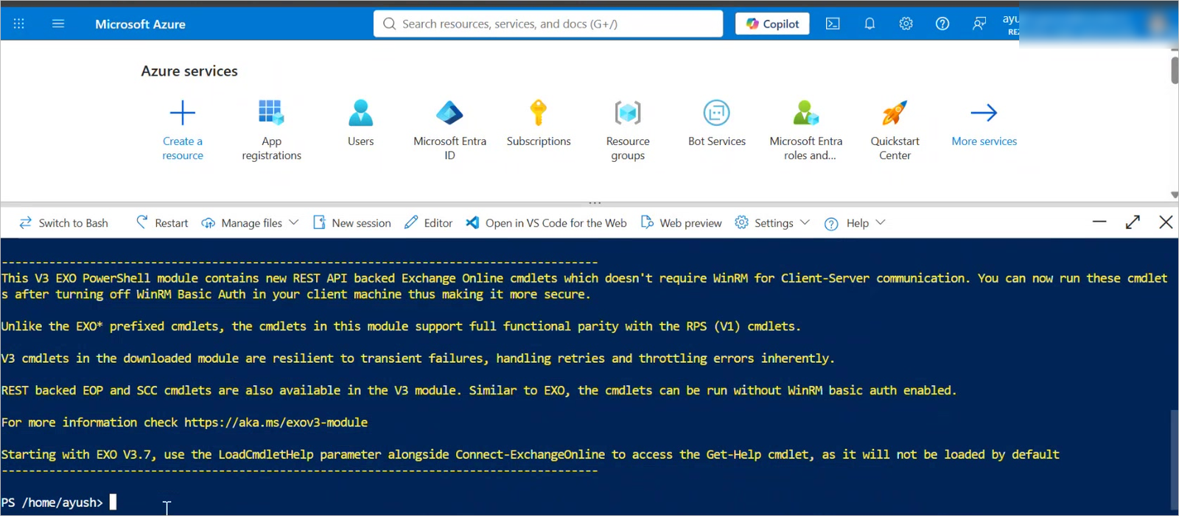Open Web preview in Cloud Shell

click(681, 222)
